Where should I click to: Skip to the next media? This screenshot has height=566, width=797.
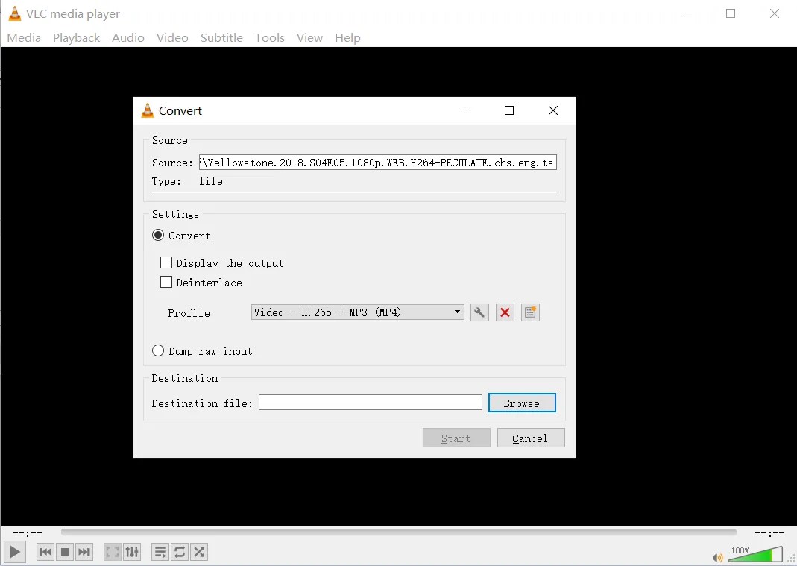84,552
